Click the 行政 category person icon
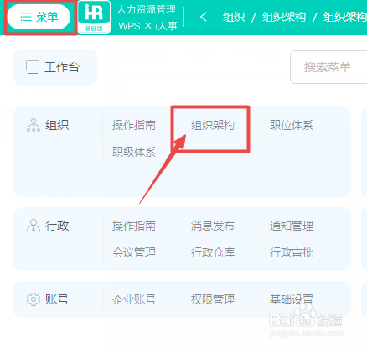The image size is (367, 348). coord(34,226)
